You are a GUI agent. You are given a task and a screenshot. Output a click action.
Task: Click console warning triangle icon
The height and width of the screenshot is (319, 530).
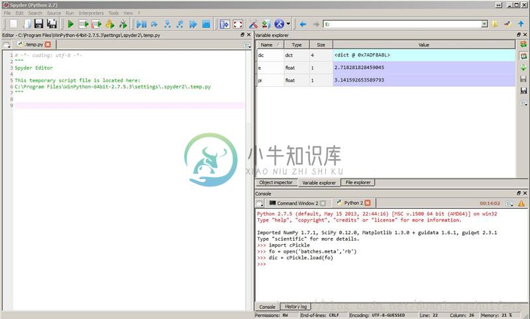(521, 204)
